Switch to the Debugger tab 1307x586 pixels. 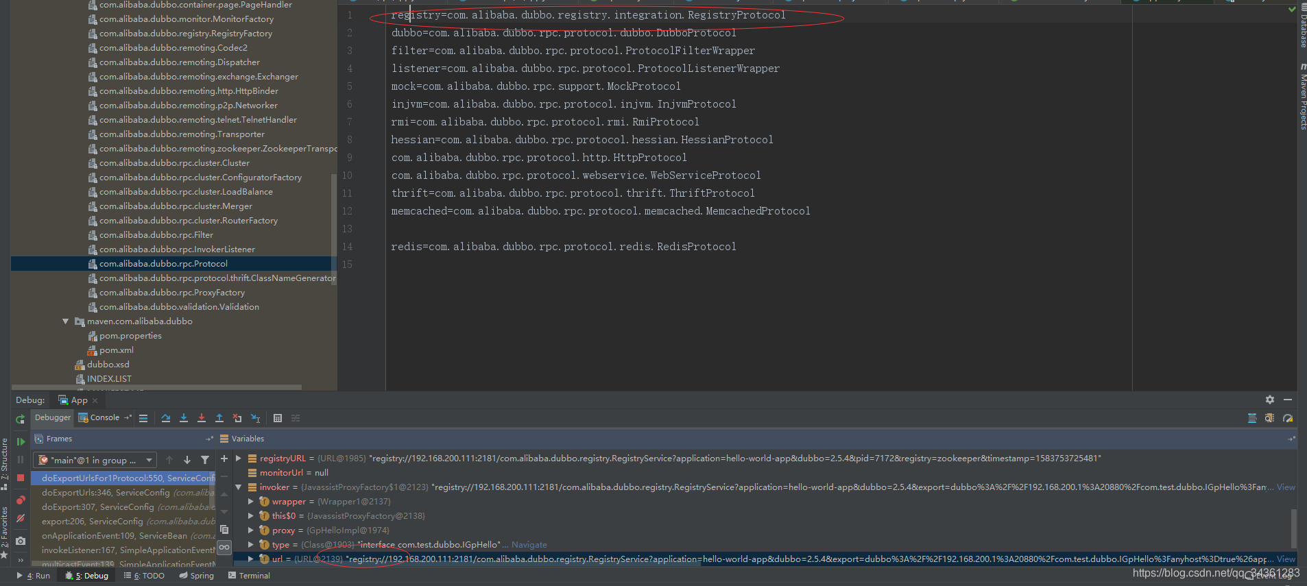(x=52, y=418)
